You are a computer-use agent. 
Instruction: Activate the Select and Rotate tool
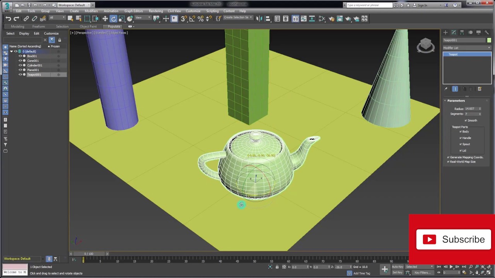pos(113,19)
